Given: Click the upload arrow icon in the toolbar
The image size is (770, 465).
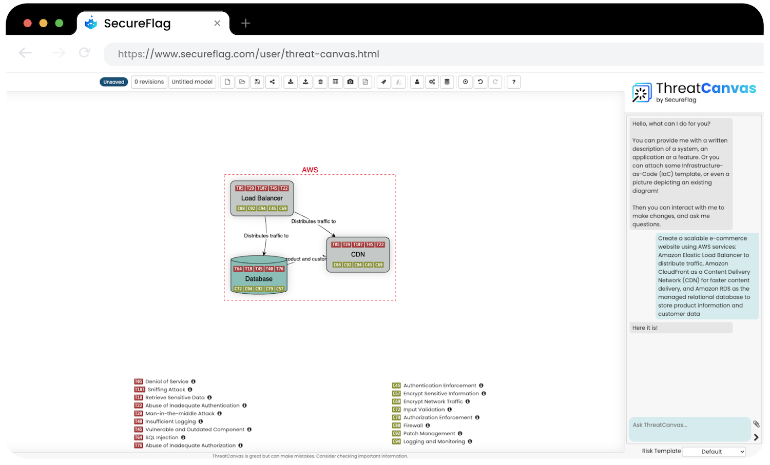Looking at the screenshot, I should coord(305,82).
